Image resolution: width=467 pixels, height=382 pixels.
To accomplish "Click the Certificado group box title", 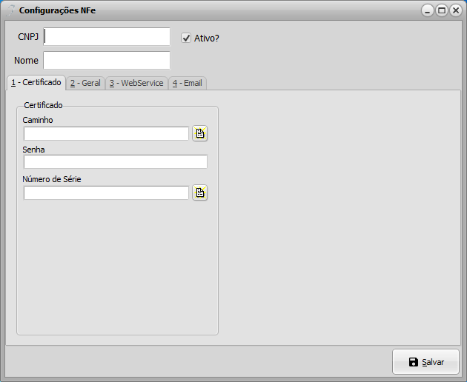I will coord(43,105).
